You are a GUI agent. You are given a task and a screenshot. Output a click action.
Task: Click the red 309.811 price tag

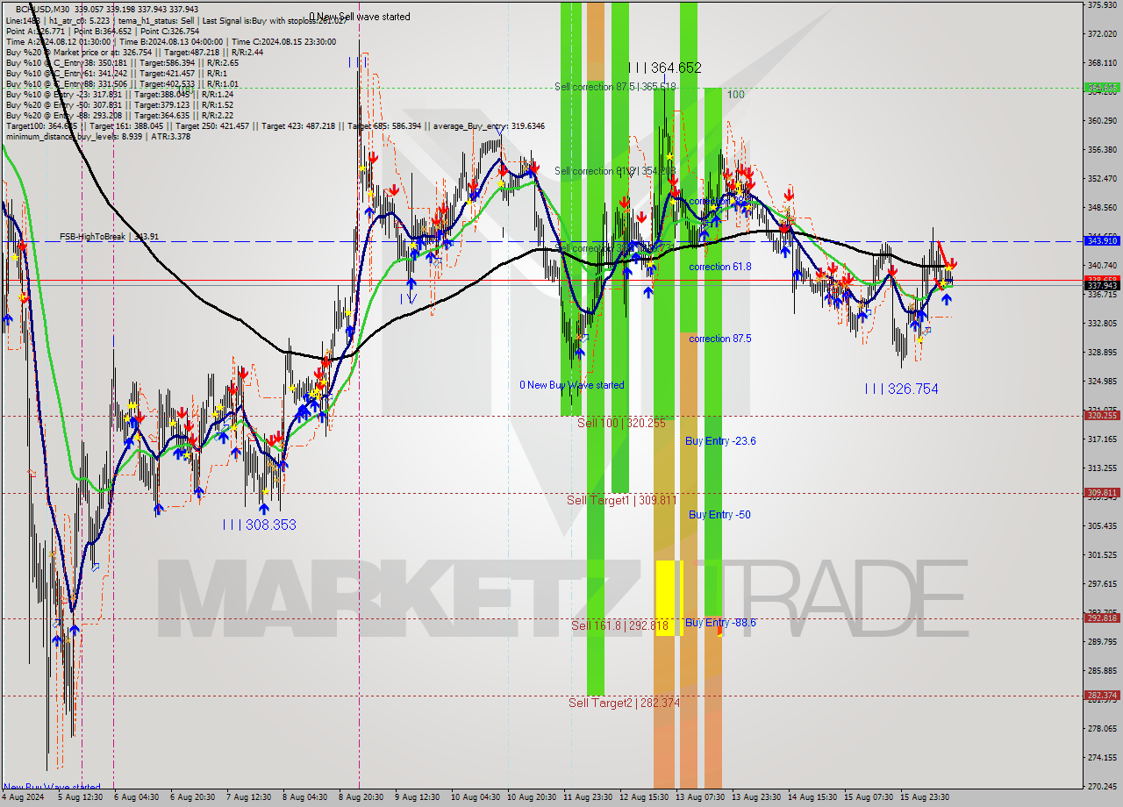click(x=1103, y=493)
